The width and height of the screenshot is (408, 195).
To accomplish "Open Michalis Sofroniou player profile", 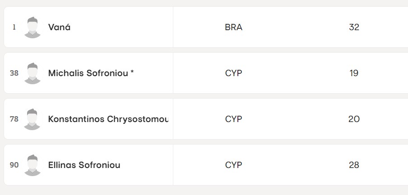I will 91,73.
